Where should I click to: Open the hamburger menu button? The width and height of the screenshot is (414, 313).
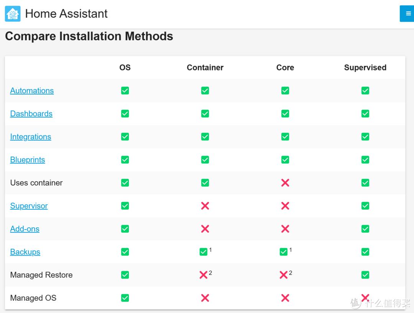coord(407,14)
